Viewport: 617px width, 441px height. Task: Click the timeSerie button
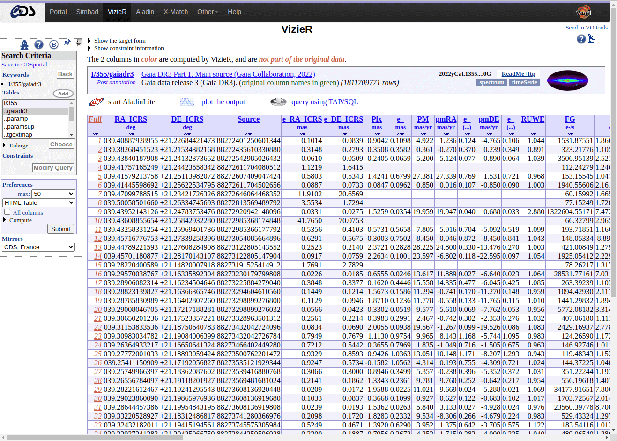pyautogui.click(x=524, y=82)
